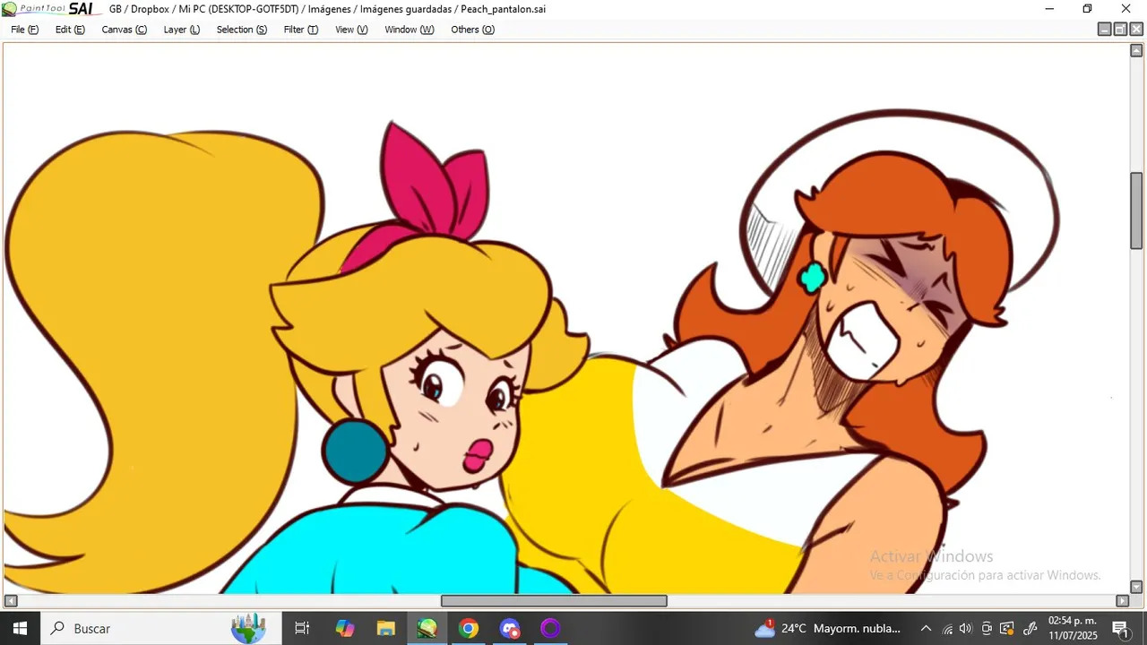Open the View menu
Viewport: 1147px width, 645px height.
[x=351, y=30]
